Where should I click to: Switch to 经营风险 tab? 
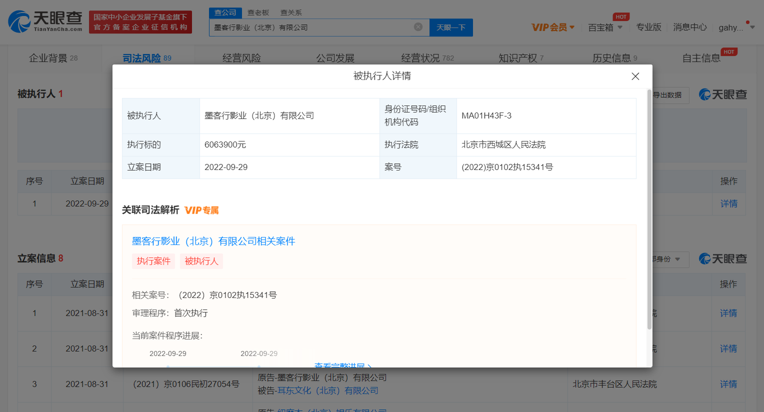241,58
